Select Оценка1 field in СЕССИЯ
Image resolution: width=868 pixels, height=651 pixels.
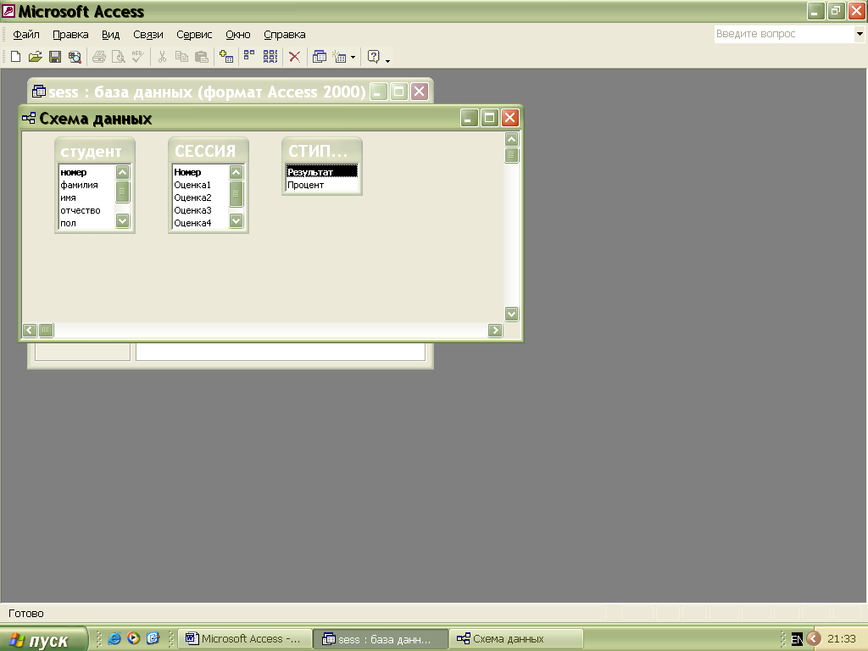tap(200, 185)
